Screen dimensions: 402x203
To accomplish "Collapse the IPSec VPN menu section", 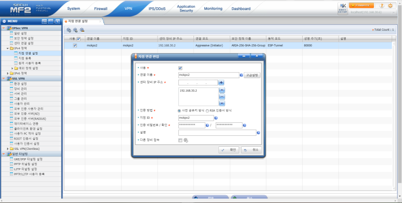I will point(4,28).
